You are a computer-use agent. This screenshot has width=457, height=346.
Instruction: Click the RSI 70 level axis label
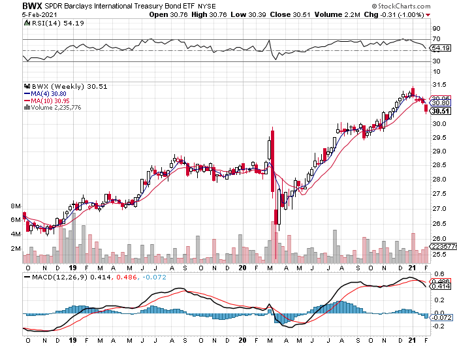click(x=436, y=39)
